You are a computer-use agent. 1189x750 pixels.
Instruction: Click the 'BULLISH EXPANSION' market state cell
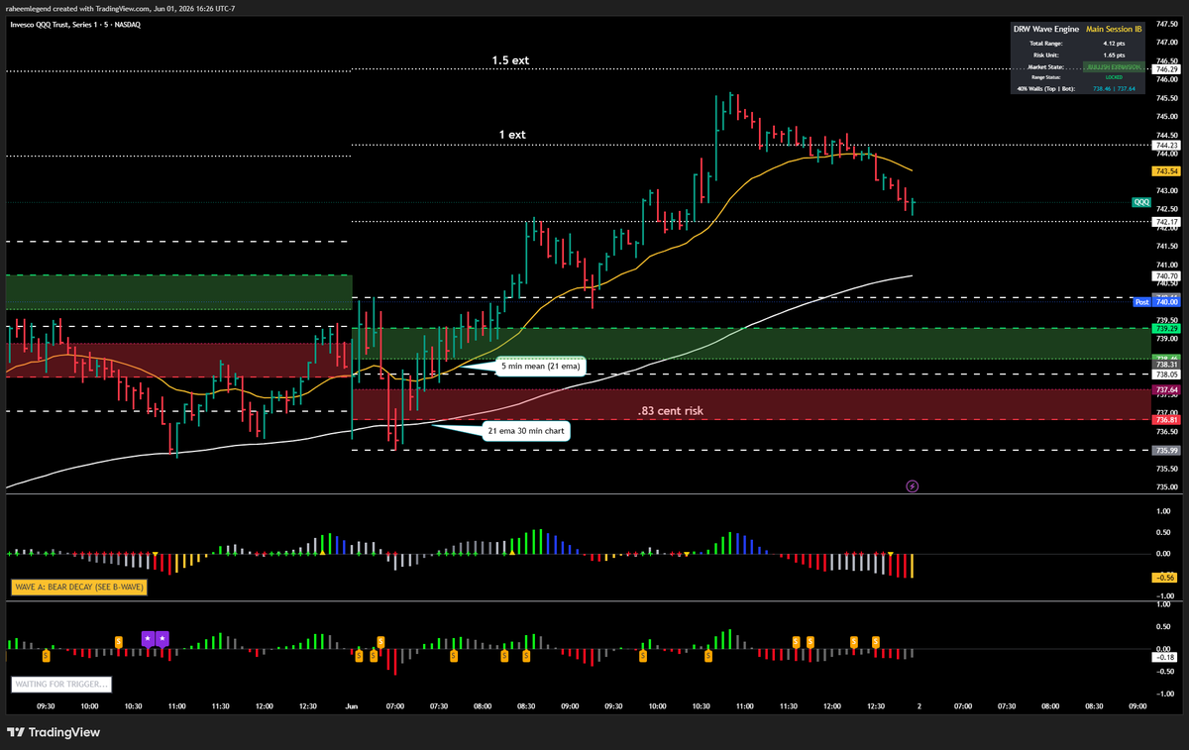[1116, 66]
